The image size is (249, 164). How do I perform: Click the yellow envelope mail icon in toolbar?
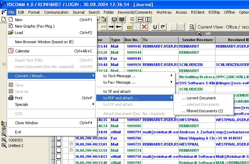(129, 27)
